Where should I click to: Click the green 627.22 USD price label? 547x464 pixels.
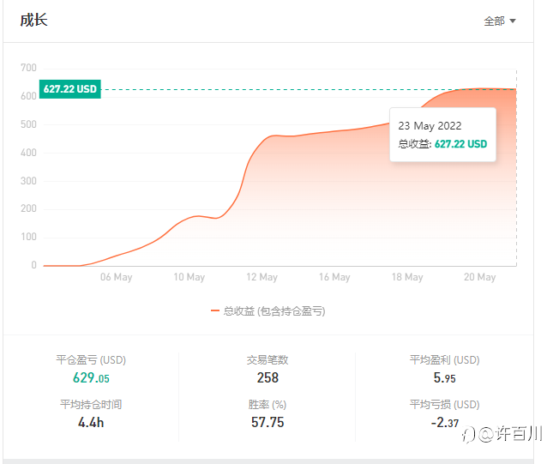pyautogui.click(x=70, y=89)
